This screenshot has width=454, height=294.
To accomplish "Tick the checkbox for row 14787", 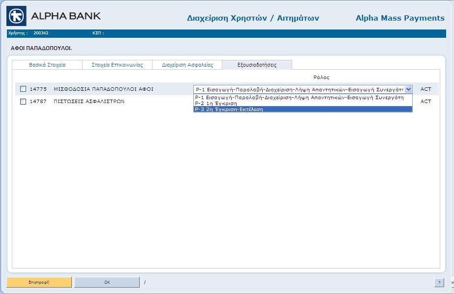I will (23, 102).
